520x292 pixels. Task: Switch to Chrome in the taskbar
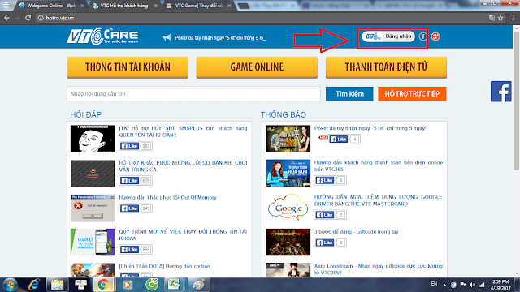click(103, 285)
